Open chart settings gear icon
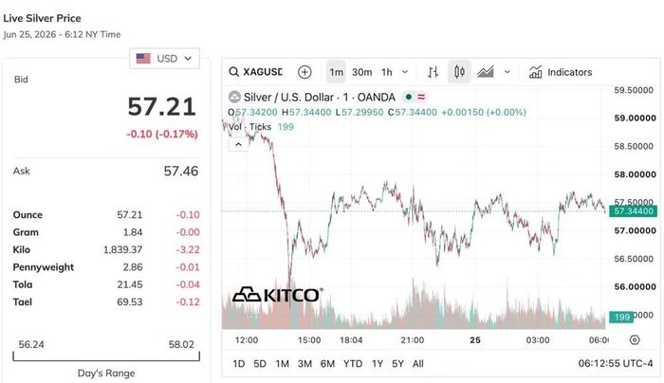 [635, 339]
